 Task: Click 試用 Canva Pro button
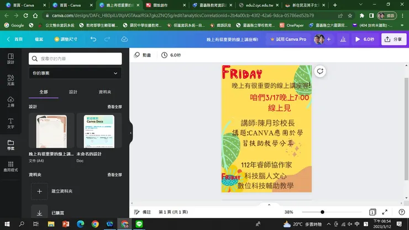288,39
